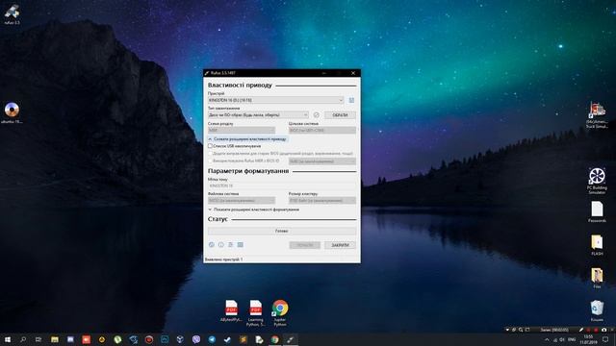Screen dimensions: 616x346
Task: Select the Recycle Bin (Кошик) desktop icon
Action: (597, 310)
